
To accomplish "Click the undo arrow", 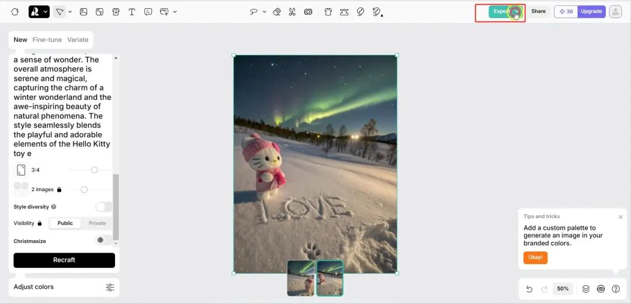I will (529, 289).
